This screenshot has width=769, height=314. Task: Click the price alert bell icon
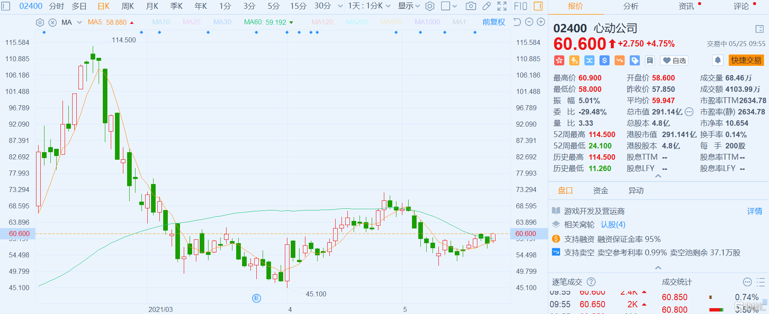pyautogui.click(x=718, y=60)
